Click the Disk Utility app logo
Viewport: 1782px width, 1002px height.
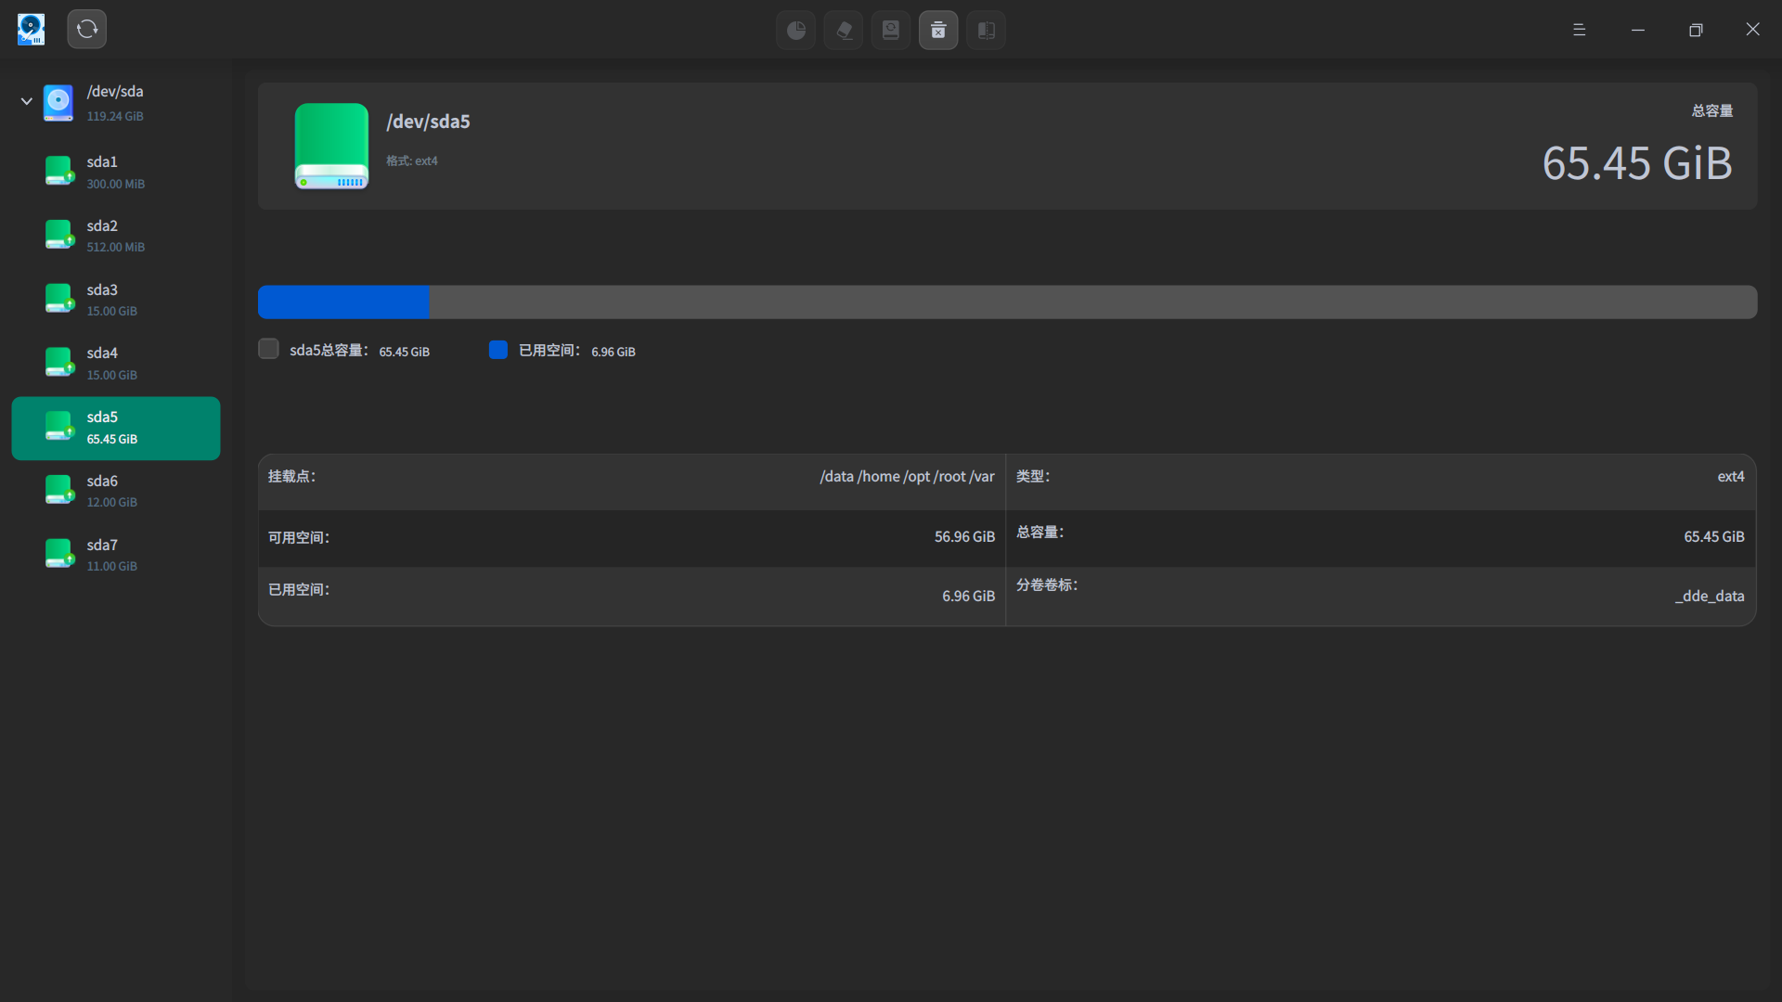click(x=31, y=29)
